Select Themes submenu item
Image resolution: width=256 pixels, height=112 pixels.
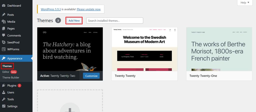(x=7, y=66)
